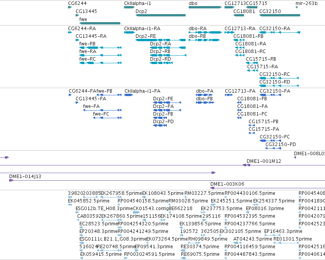The width and height of the screenshot is (325, 260).
Task: Click the 'CG18081-RC' transcript label
Action: click(x=251, y=51)
